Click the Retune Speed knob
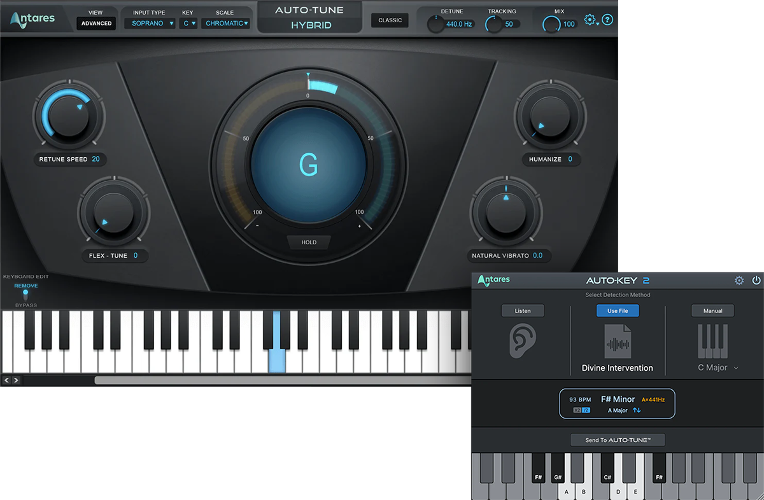The image size is (764, 500). click(69, 116)
